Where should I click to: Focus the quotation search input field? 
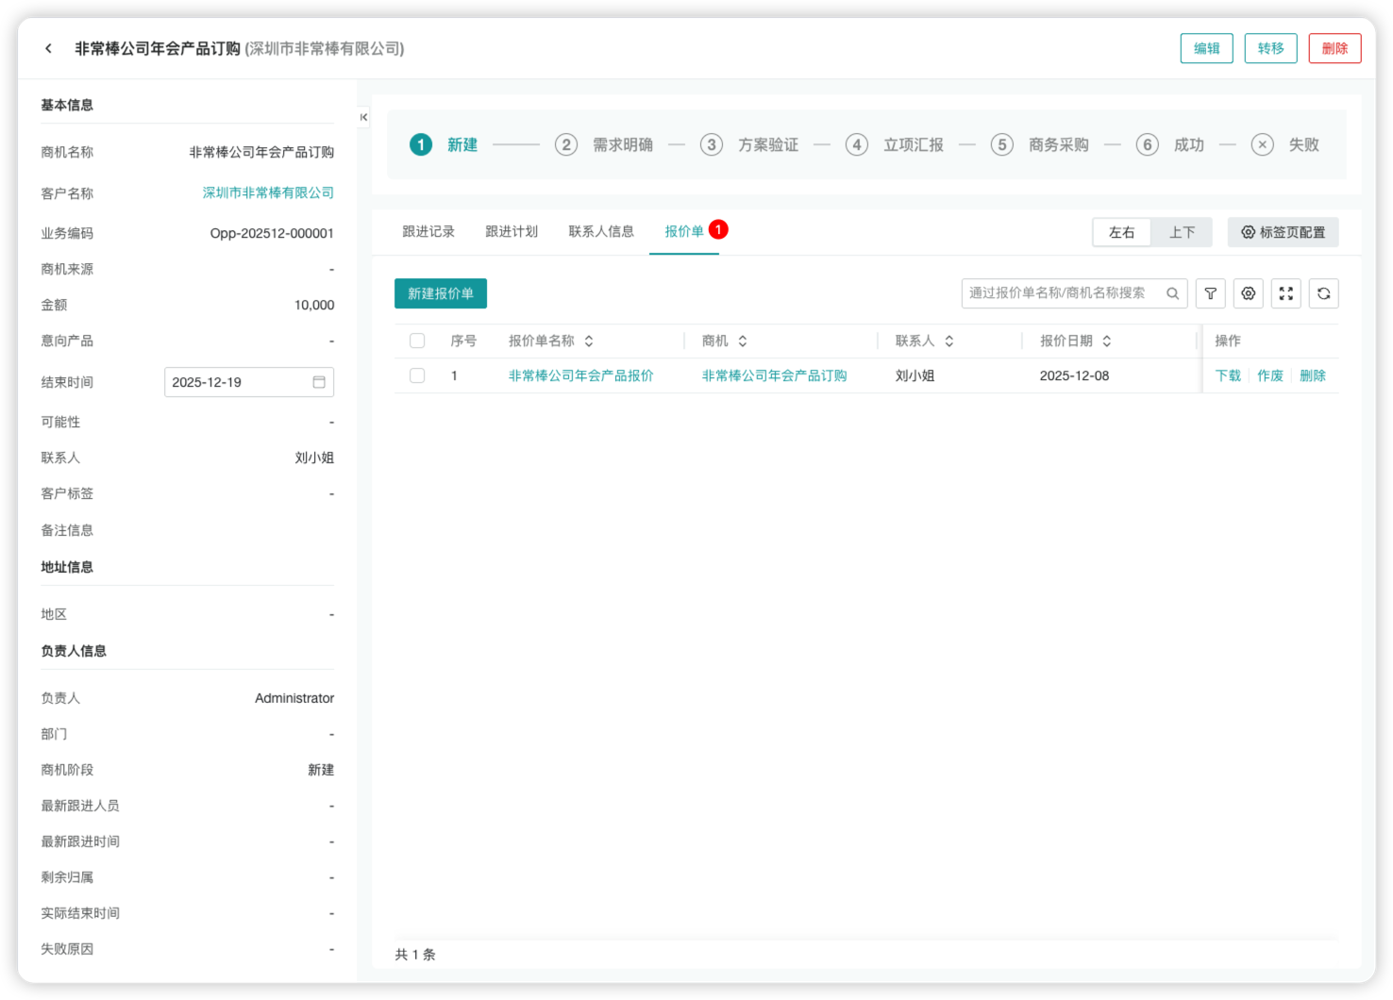[1062, 293]
